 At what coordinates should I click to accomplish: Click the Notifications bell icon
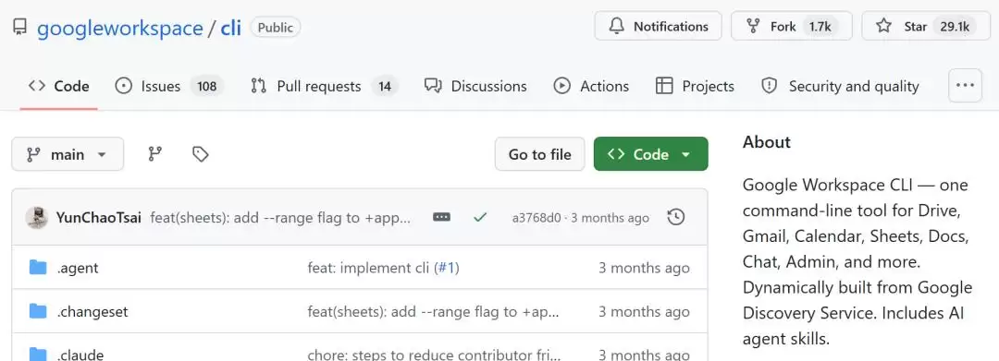click(x=616, y=26)
